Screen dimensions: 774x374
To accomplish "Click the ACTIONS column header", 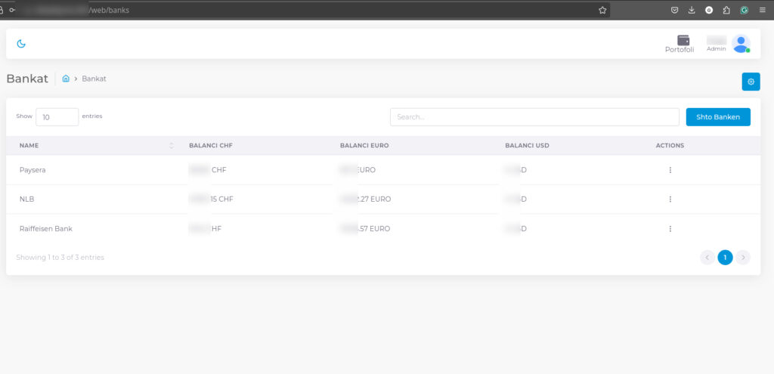I will point(670,146).
